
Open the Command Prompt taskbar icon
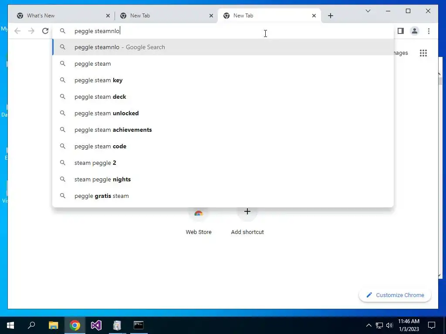click(139, 325)
